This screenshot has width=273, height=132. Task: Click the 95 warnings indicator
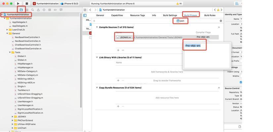click(x=179, y=4)
